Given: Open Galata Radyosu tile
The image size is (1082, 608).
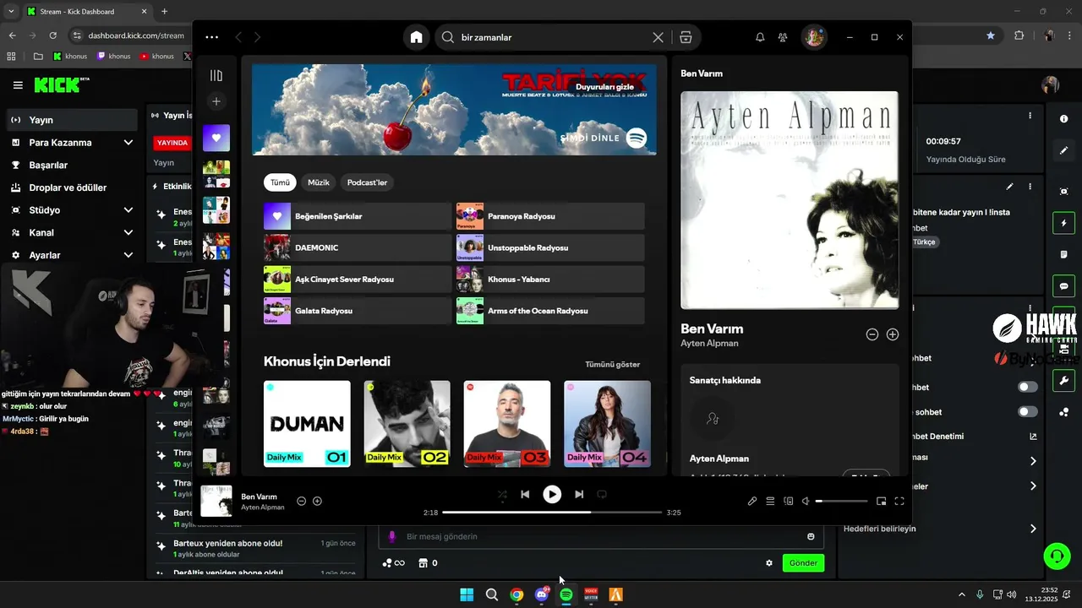Looking at the screenshot, I should (358, 311).
